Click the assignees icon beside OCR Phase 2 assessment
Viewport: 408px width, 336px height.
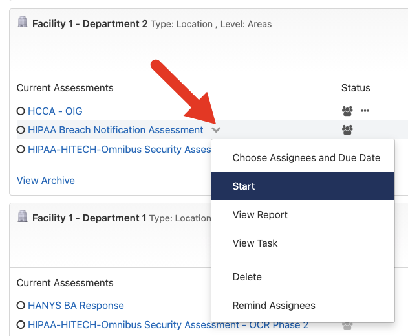pyautogui.click(x=347, y=326)
